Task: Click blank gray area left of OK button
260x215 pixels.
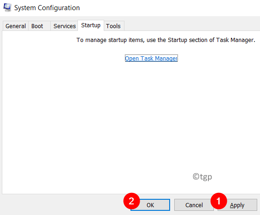Action: [x=61, y=205]
